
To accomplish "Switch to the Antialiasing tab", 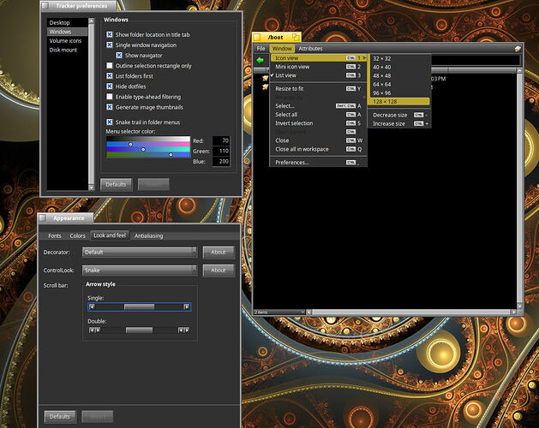I will (148, 235).
